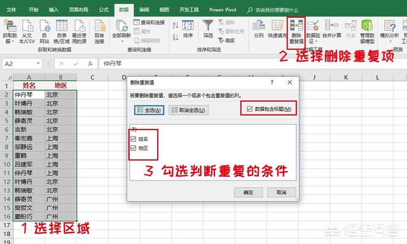
Task: Click the 取消全选(U) button
Action: 188,110
